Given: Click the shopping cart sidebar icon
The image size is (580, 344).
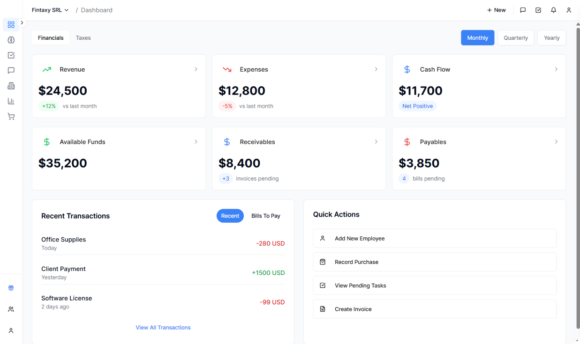Looking at the screenshot, I should (x=11, y=117).
